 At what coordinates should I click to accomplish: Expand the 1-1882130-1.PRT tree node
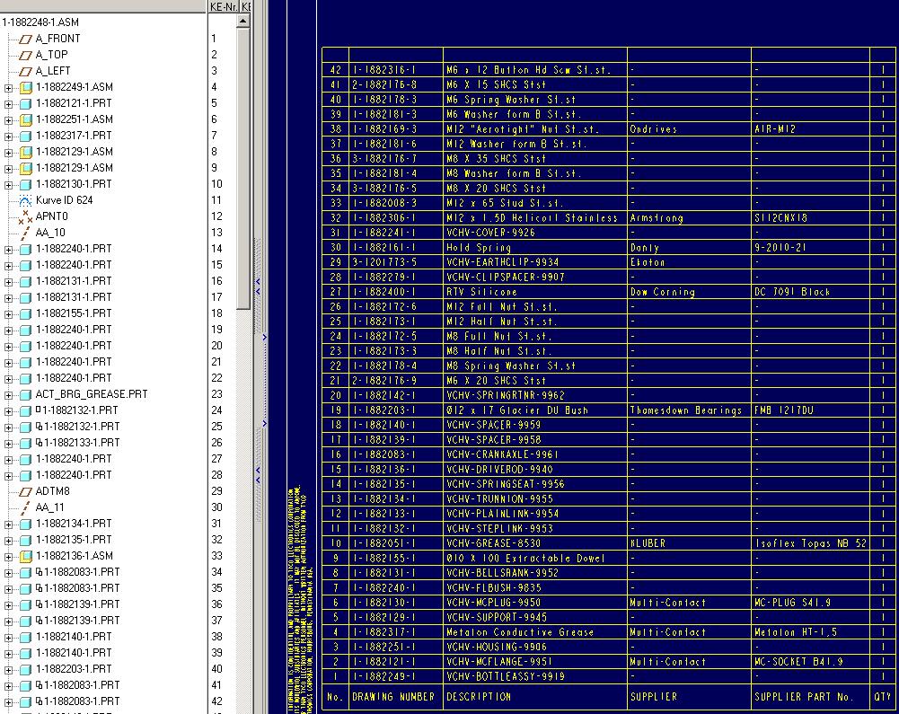[x=9, y=185]
